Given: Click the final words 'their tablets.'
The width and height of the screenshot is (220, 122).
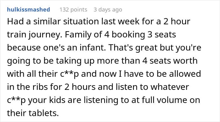Looking at the screenshot, I should (x=33, y=113).
